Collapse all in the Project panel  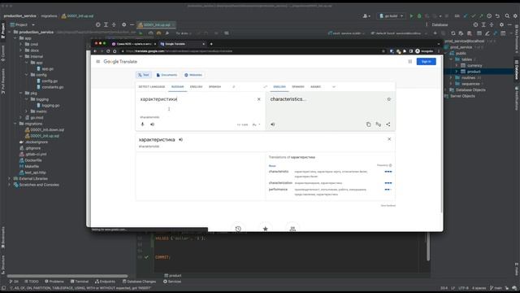click(114, 24)
